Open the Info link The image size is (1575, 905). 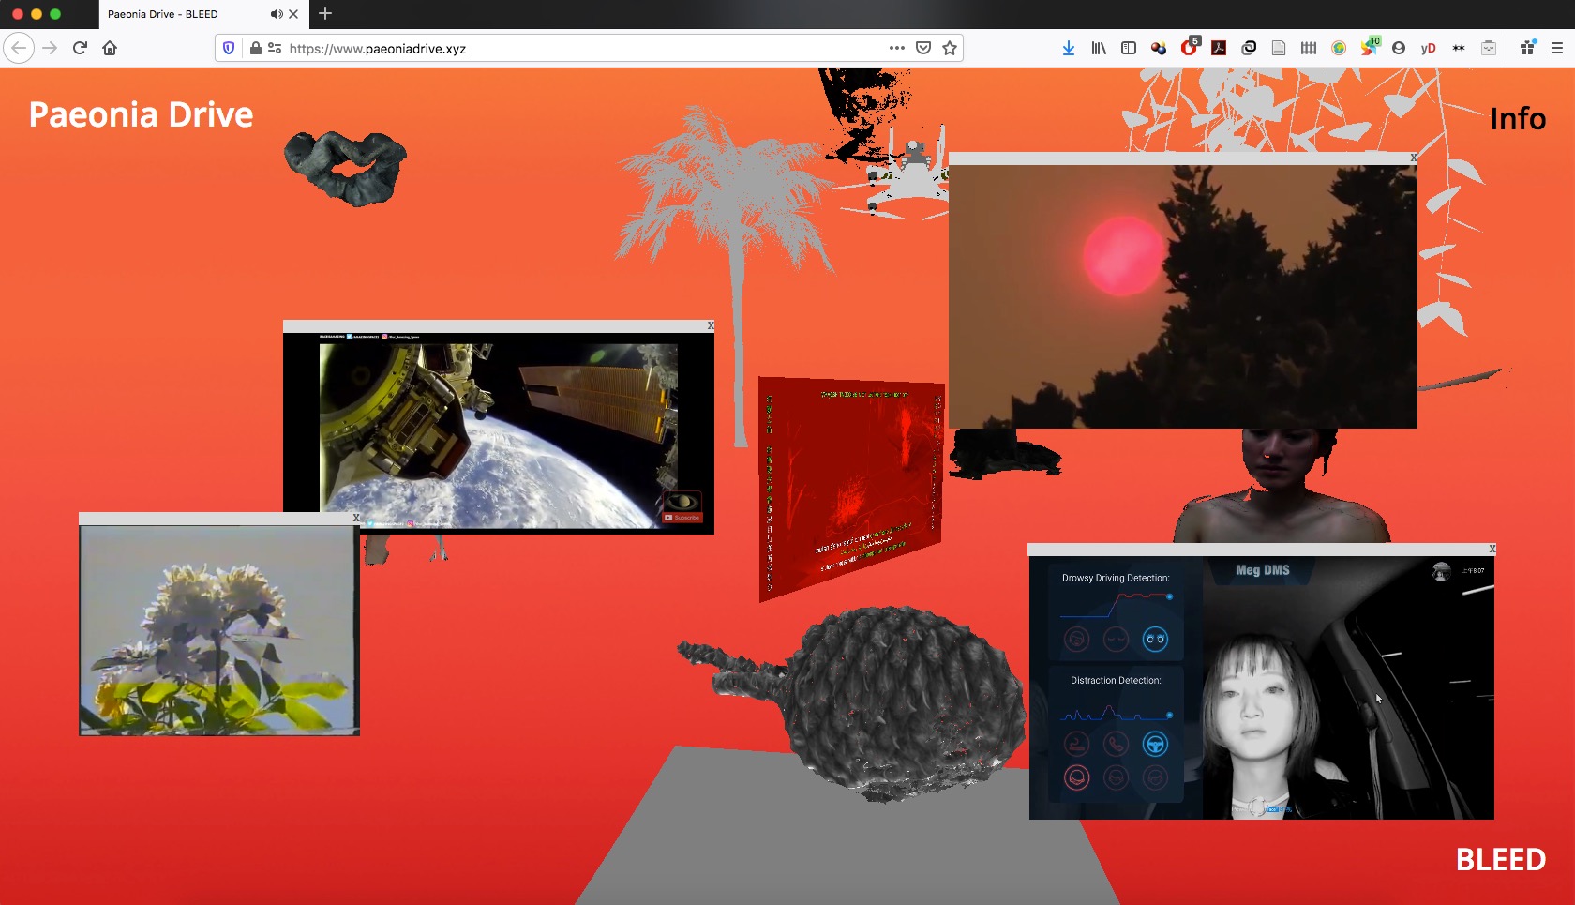click(1517, 119)
